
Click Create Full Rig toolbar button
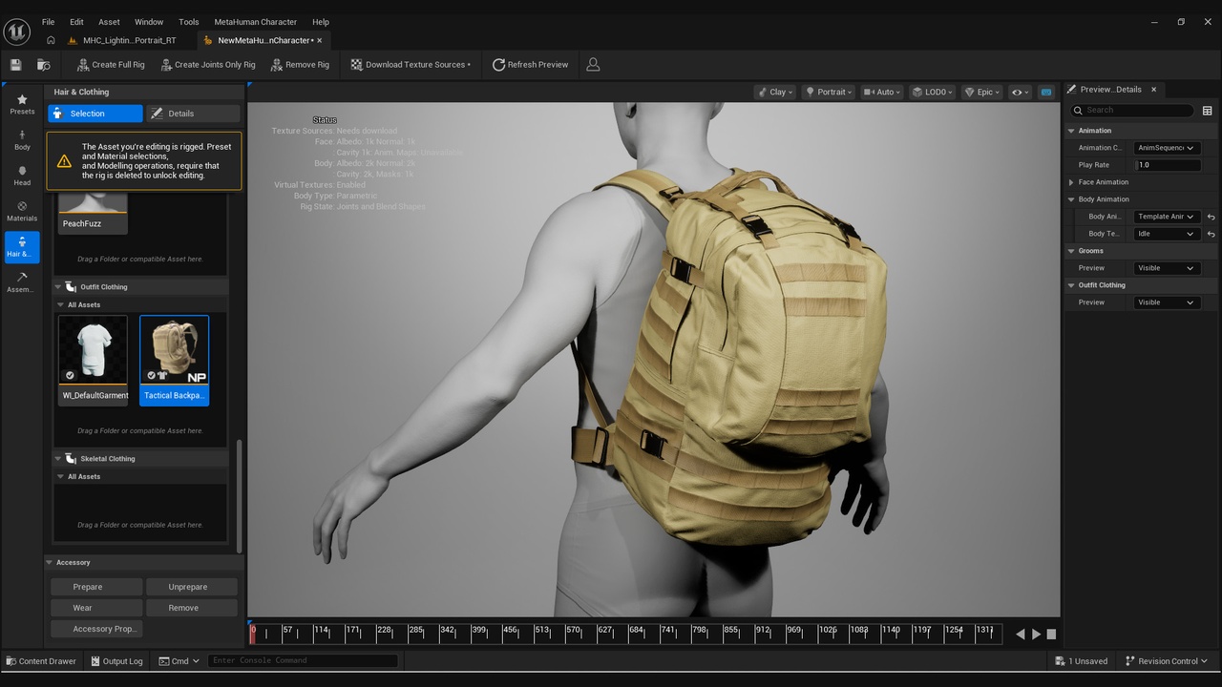point(110,65)
